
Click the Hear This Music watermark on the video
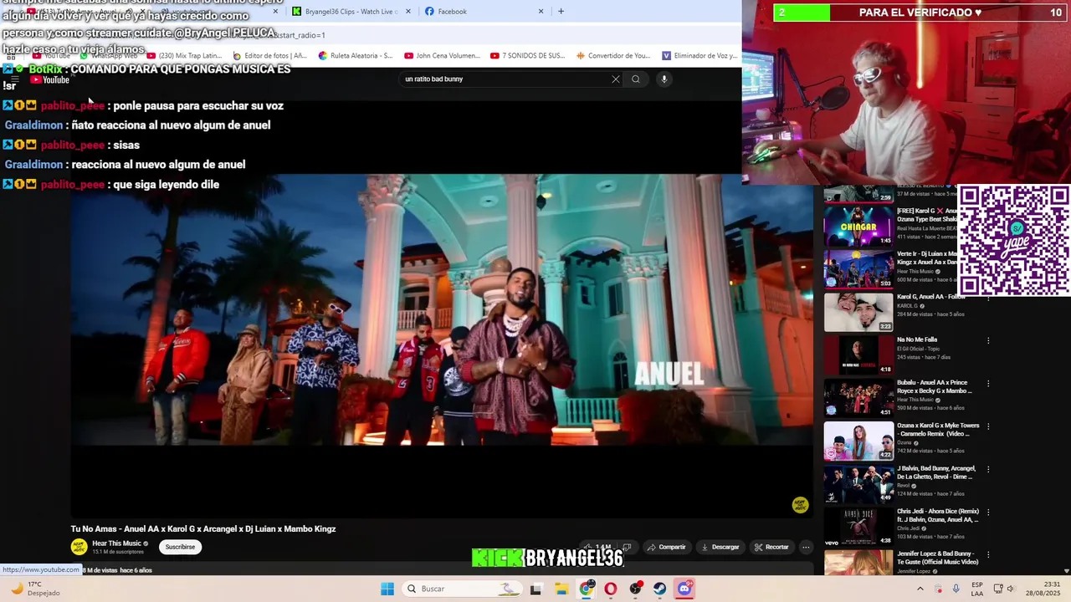tap(800, 505)
